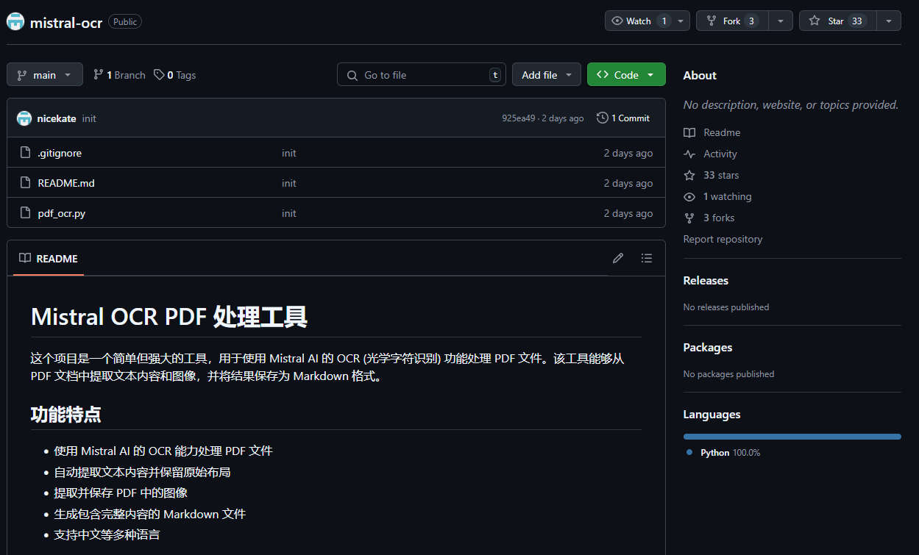
Task: Click the nicekate committer avatar
Action: point(24,118)
